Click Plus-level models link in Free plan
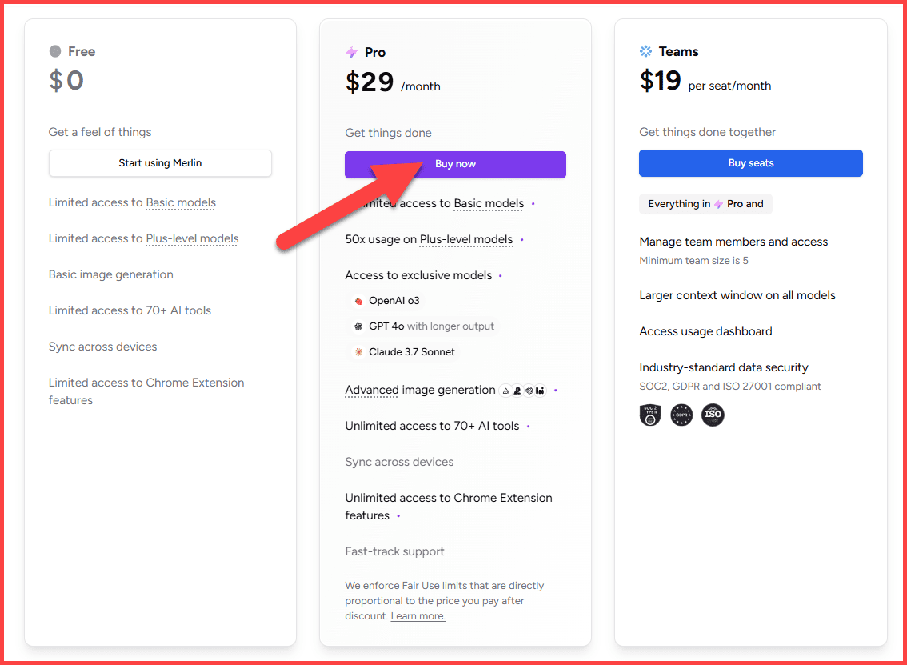This screenshot has height=665, width=907. [192, 238]
